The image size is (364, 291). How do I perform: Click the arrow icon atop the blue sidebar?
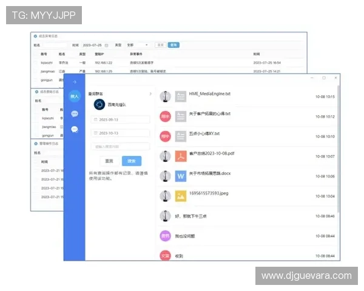tap(75, 82)
